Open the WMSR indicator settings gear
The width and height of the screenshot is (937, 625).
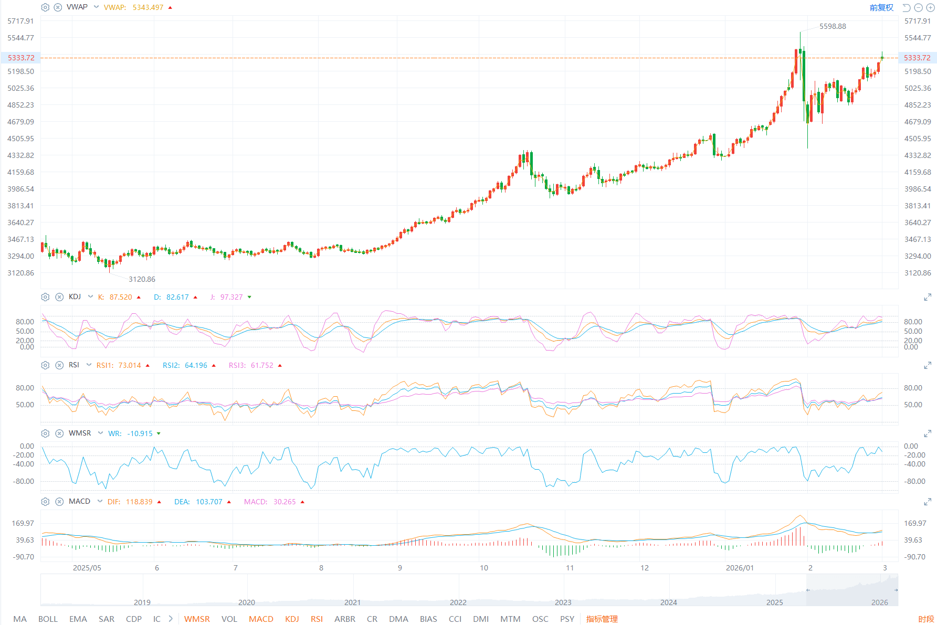point(45,433)
